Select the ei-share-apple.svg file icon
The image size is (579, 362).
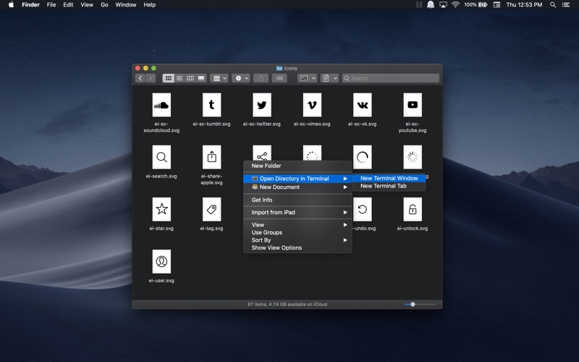coord(211,157)
